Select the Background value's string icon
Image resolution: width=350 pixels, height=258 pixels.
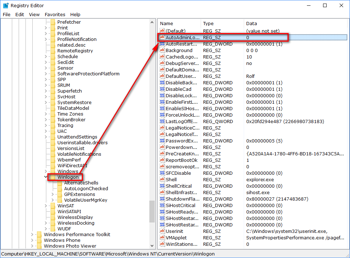162,50
